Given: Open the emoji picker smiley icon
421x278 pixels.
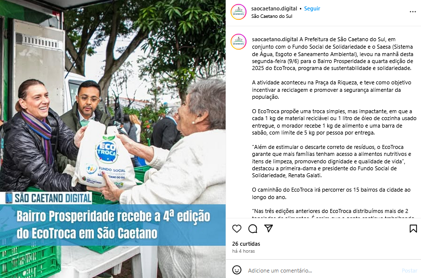Looking at the screenshot, I should [x=237, y=270].
